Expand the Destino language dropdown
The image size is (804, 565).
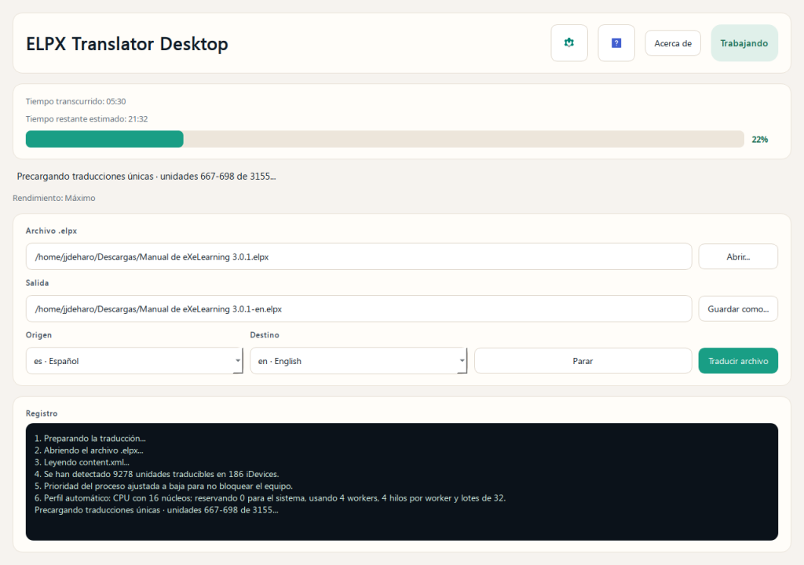point(358,361)
